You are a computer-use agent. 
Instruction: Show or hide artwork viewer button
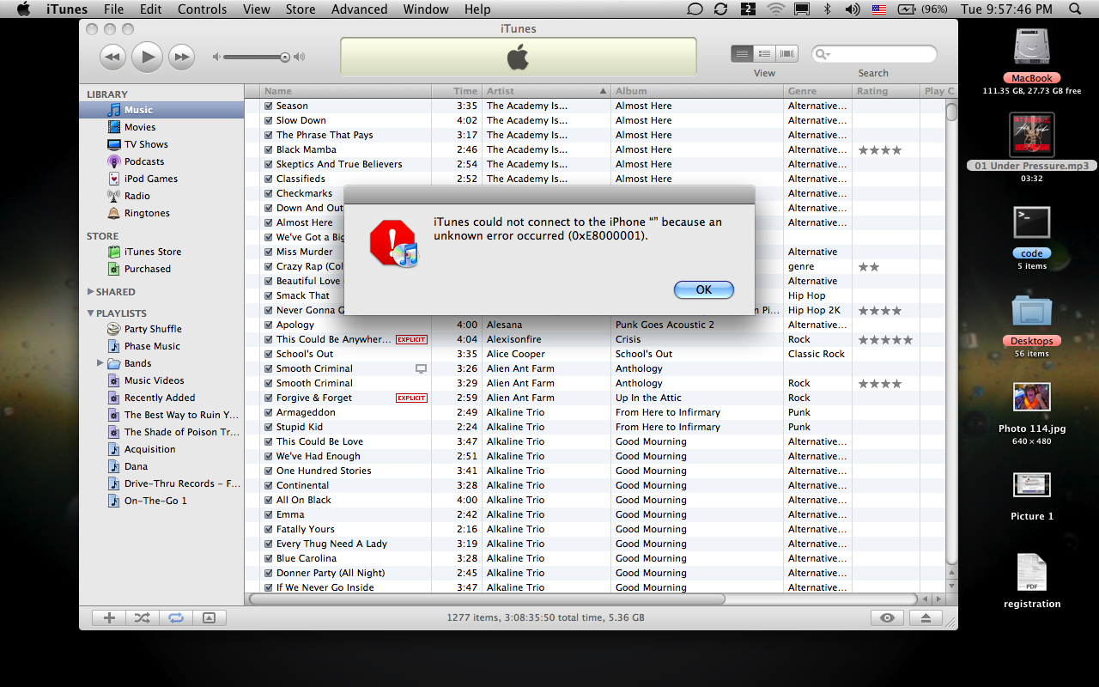[x=209, y=617]
